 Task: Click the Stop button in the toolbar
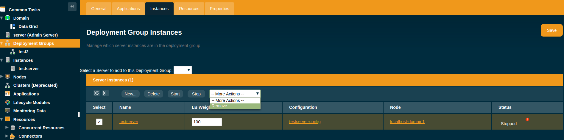(x=196, y=94)
